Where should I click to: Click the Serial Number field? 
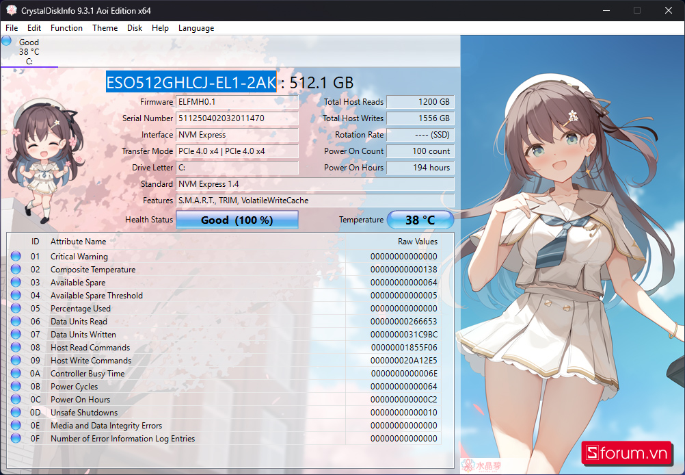(237, 118)
